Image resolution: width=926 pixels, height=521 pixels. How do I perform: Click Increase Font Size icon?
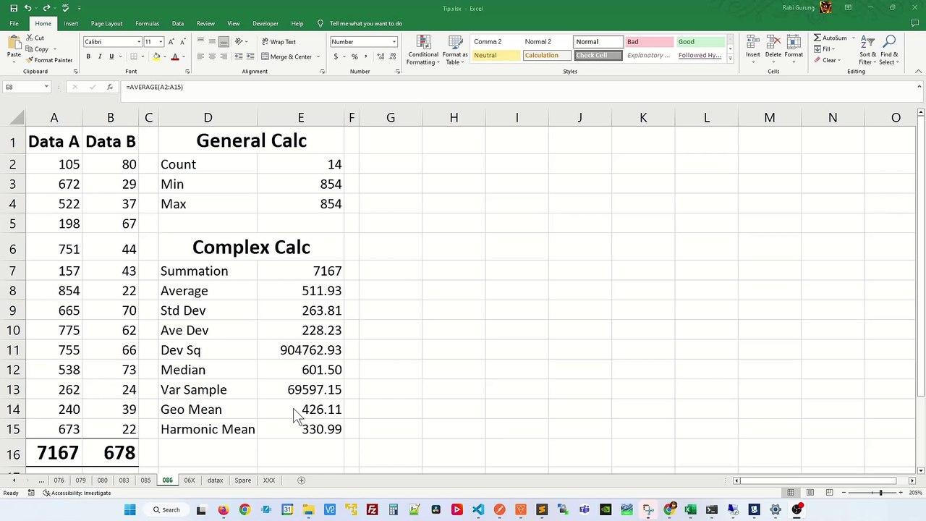(171, 42)
